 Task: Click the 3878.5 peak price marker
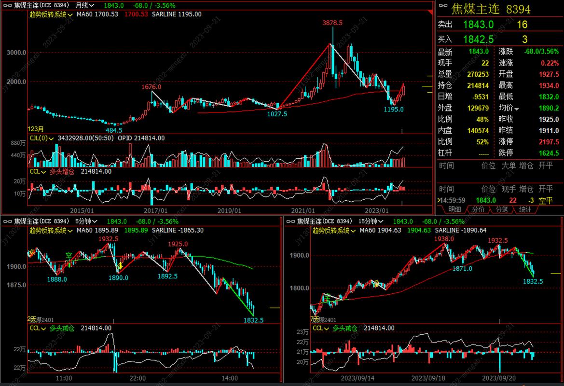pyautogui.click(x=332, y=23)
